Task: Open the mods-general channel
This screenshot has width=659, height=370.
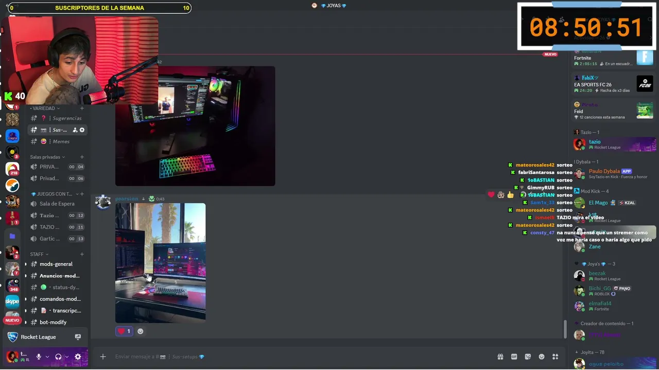Action: pyautogui.click(x=57, y=264)
